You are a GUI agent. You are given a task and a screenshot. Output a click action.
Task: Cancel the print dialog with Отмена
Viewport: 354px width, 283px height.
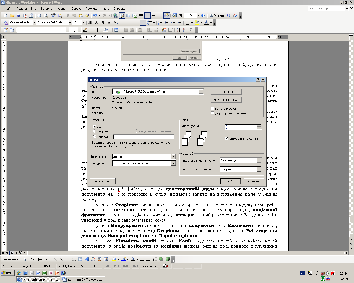coord(253,181)
